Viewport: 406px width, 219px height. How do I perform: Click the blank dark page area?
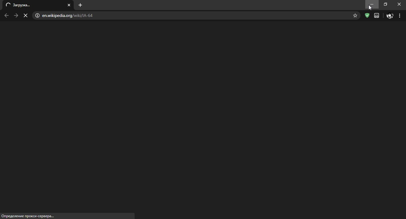click(x=203, y=116)
